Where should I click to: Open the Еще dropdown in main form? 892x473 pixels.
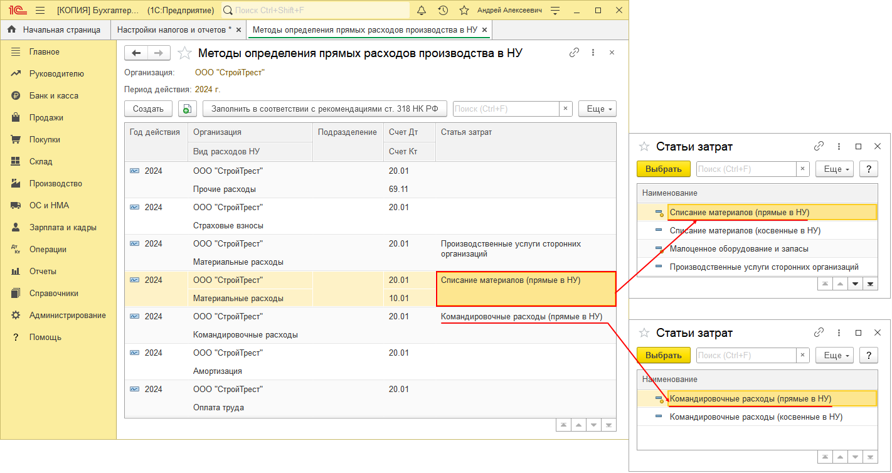597,109
